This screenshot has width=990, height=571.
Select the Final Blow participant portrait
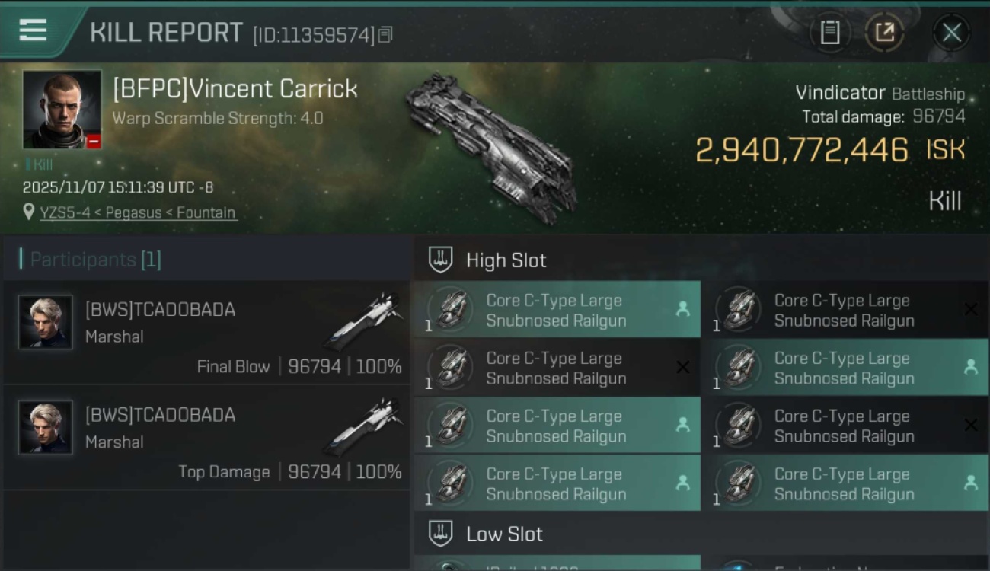coord(46,322)
